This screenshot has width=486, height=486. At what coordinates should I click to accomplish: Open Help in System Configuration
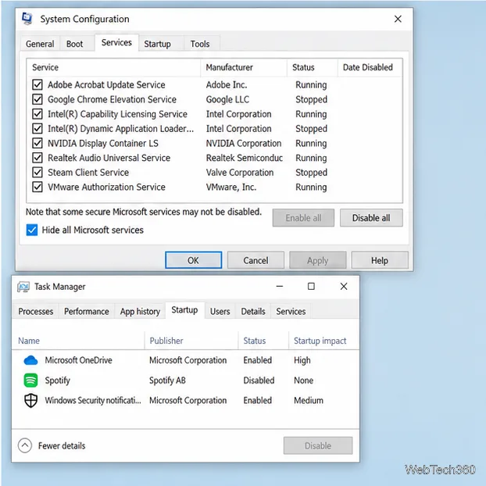tap(380, 260)
